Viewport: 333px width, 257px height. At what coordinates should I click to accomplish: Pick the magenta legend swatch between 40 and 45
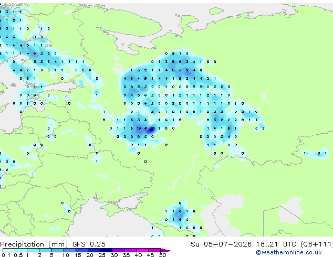click(142, 250)
